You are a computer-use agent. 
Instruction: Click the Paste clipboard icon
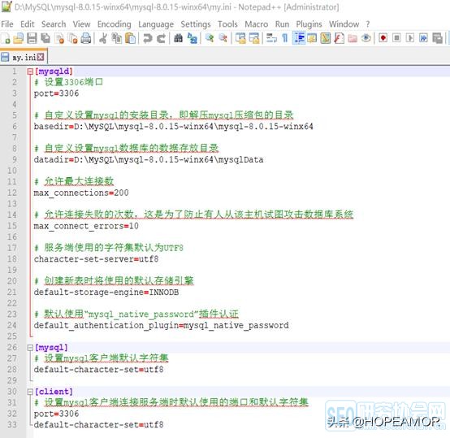pos(130,38)
